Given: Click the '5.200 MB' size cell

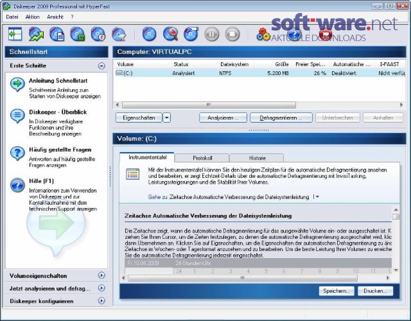Looking at the screenshot, I should tap(278, 73).
